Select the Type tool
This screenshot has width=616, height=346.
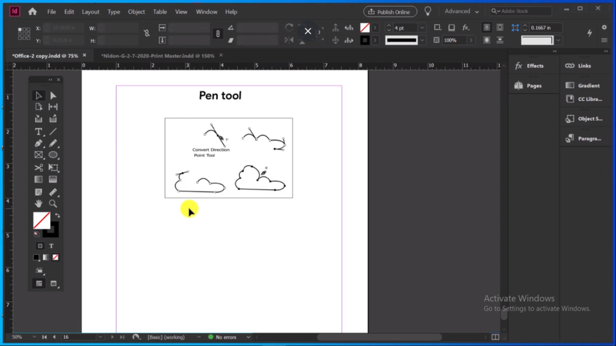point(38,132)
